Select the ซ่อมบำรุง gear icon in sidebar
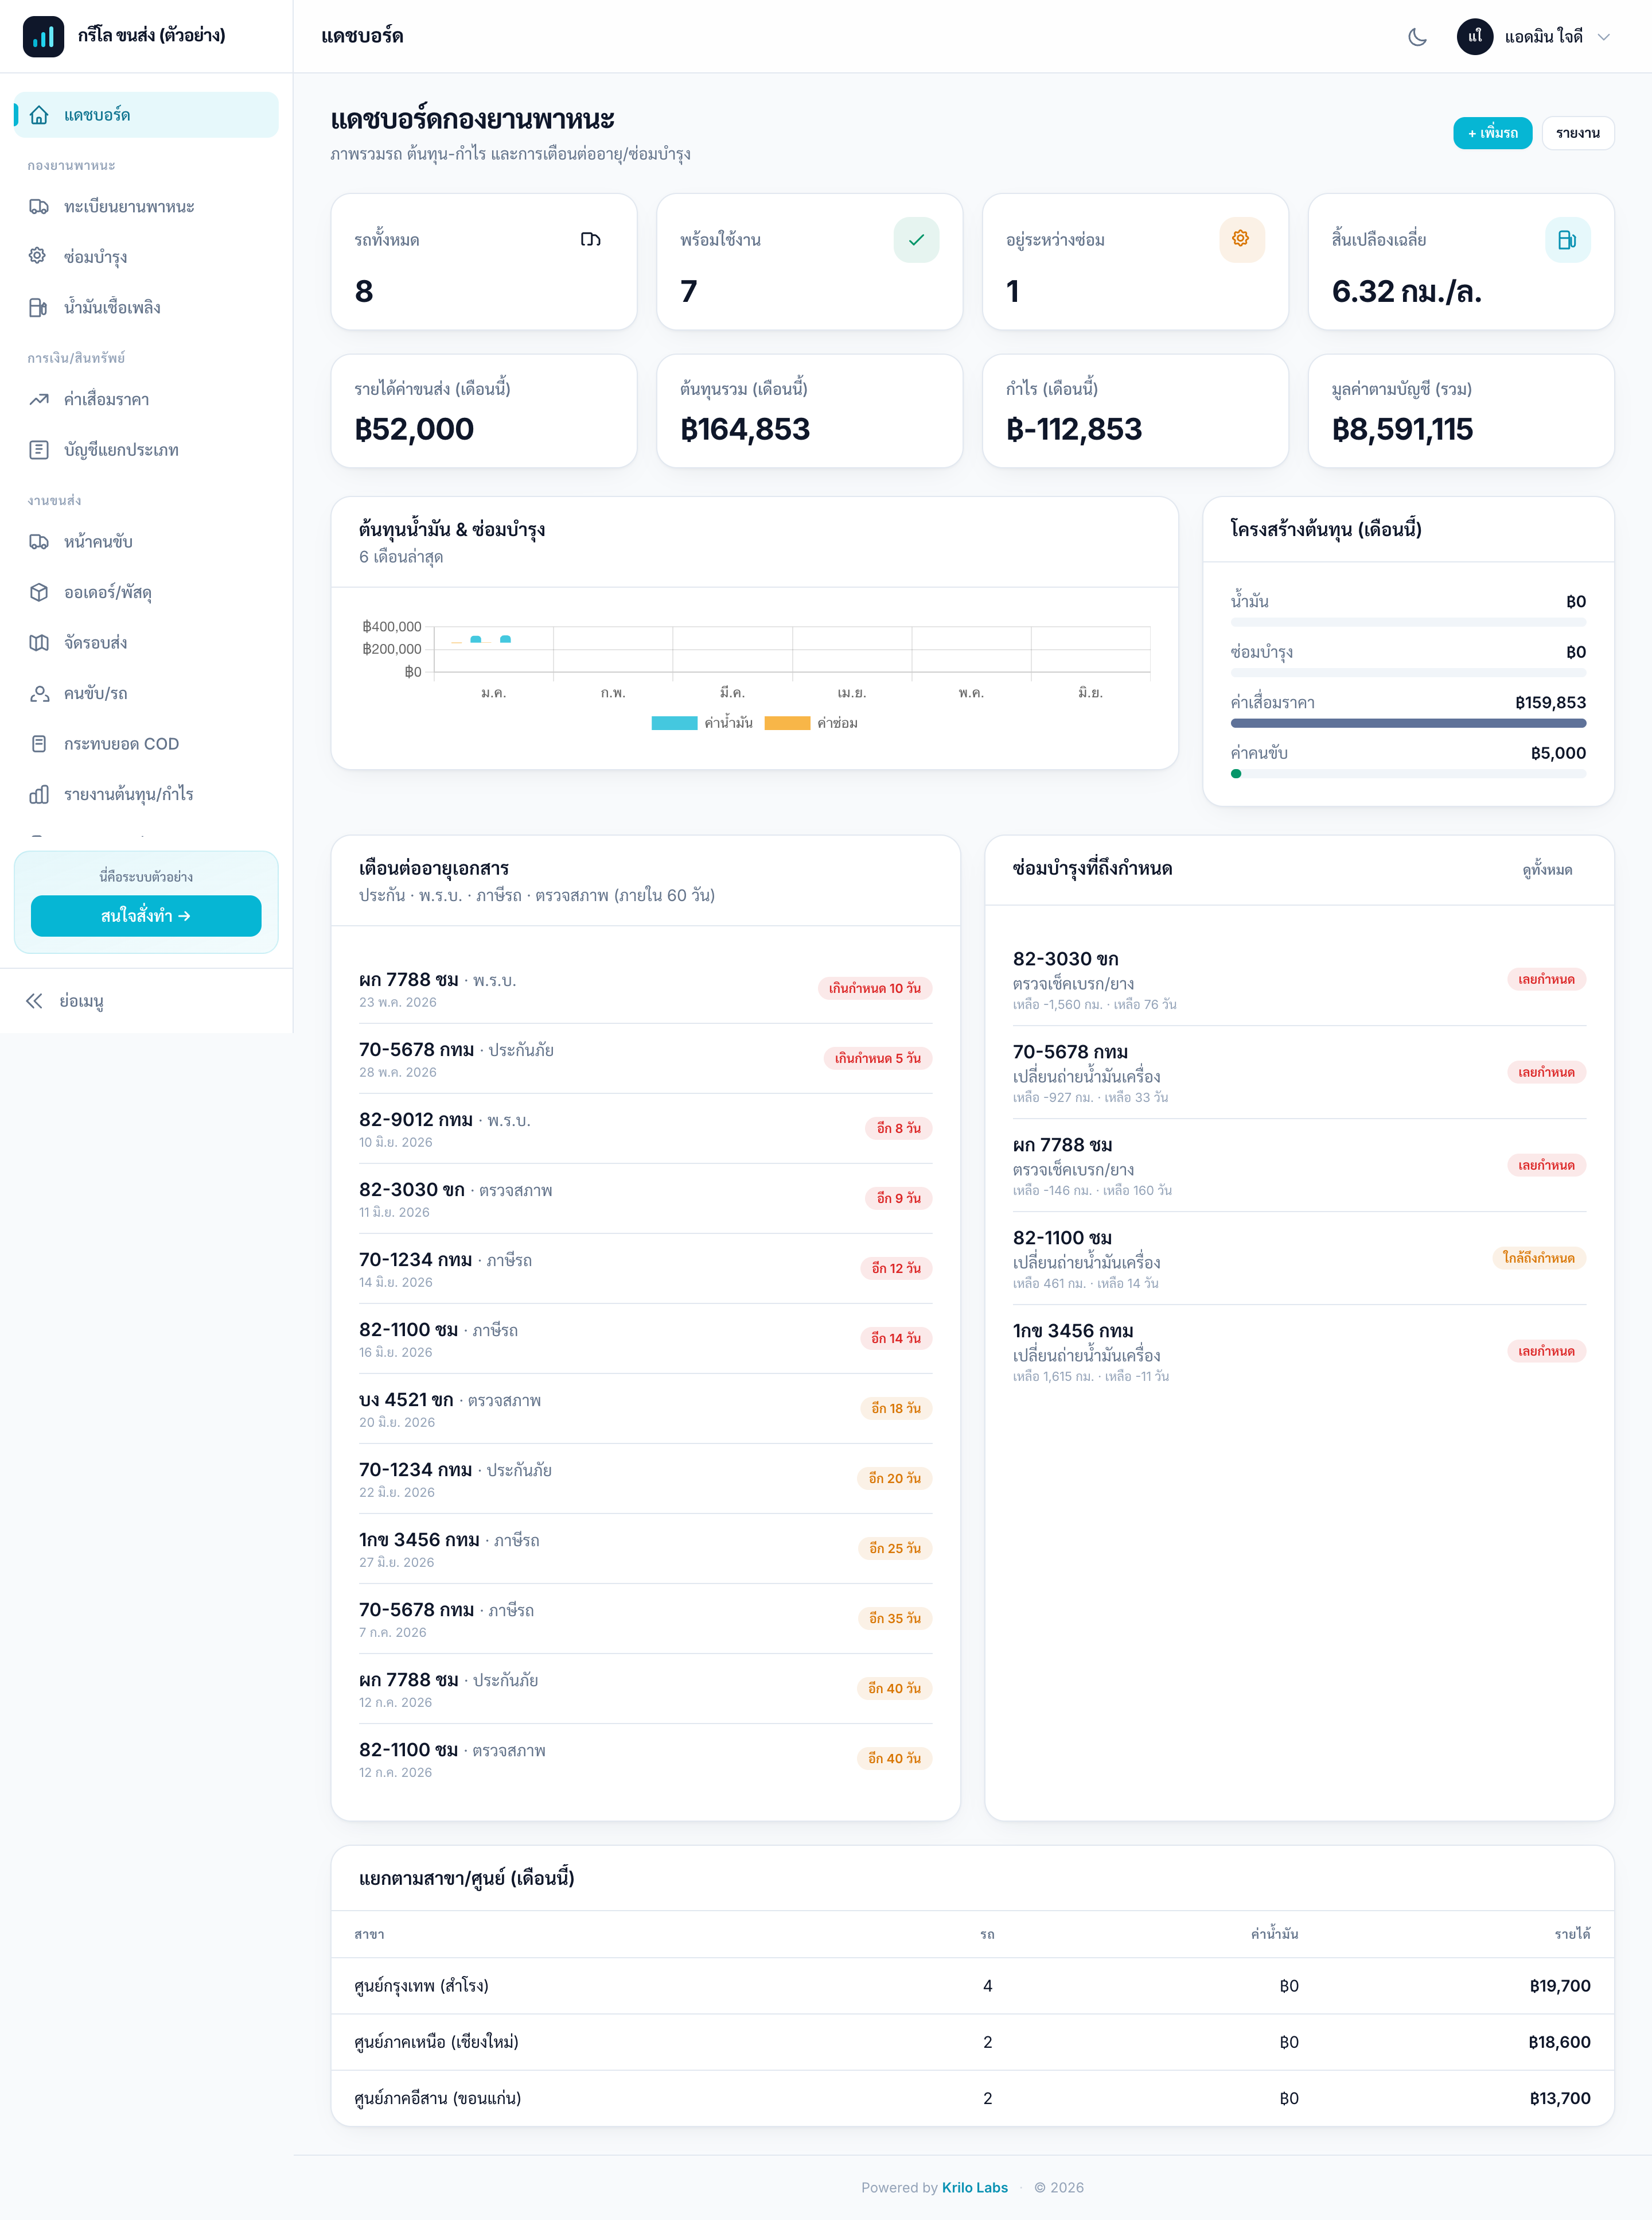The height and width of the screenshot is (2220, 1652). [x=39, y=256]
